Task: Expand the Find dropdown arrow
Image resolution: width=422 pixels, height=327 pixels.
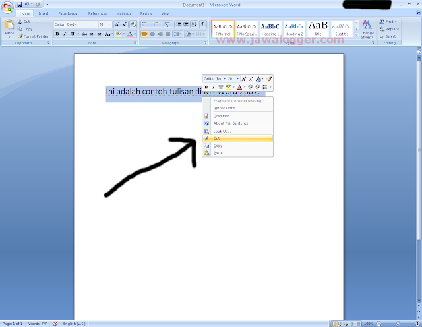Action: [396, 22]
